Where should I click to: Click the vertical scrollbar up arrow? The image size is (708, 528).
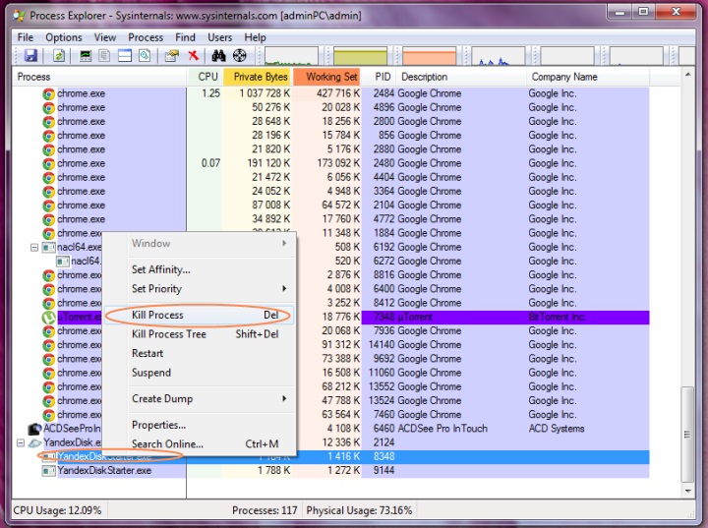[687, 75]
